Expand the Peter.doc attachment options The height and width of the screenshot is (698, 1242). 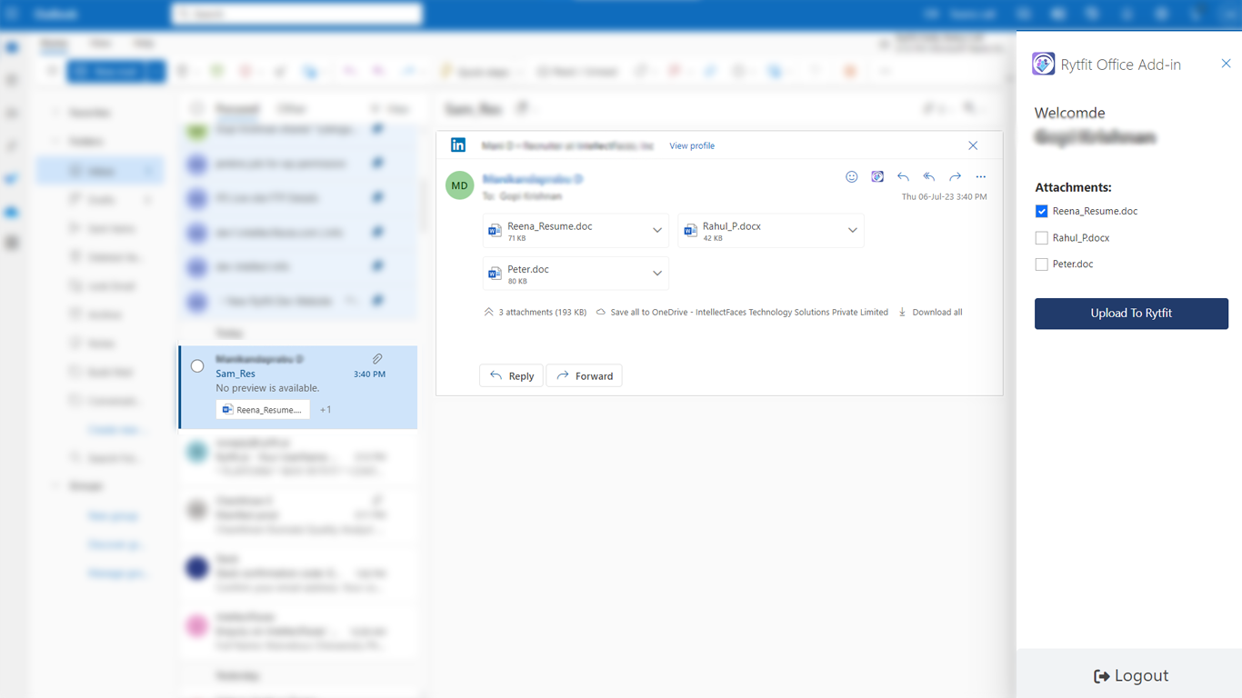(657, 274)
